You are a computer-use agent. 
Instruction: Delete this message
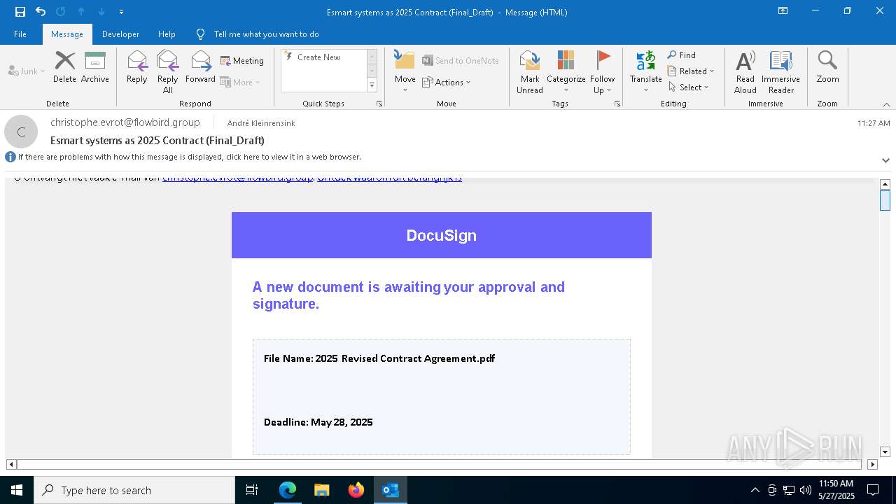tap(64, 67)
